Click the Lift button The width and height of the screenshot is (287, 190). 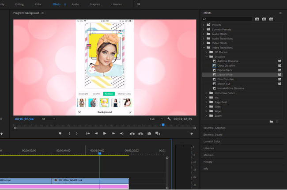pos(132,133)
